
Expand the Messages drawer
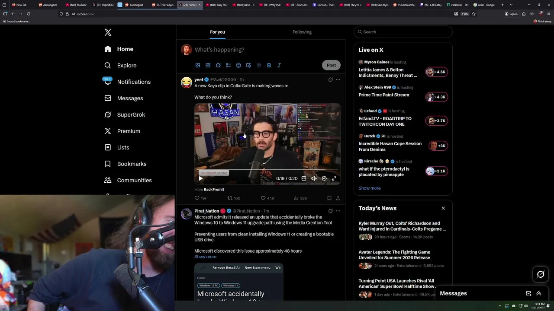point(539,293)
